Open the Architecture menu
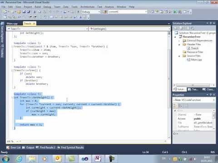The height and width of the screenshot is (163, 218). click(x=87, y=7)
